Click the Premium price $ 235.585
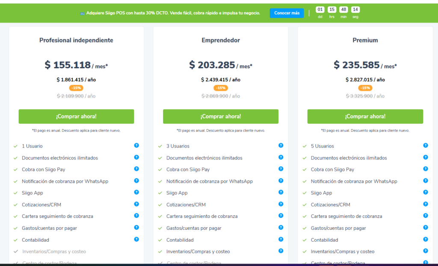This screenshot has width=438, height=266. click(356, 65)
